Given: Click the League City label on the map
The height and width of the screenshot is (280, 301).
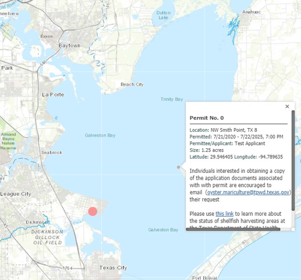Looking at the screenshot, I should coord(16,194).
